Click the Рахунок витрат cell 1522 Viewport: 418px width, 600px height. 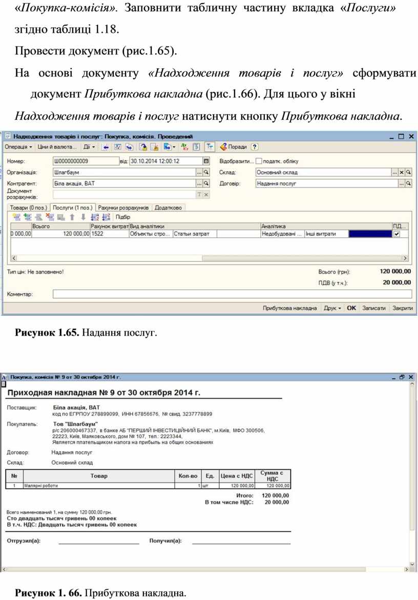110,234
